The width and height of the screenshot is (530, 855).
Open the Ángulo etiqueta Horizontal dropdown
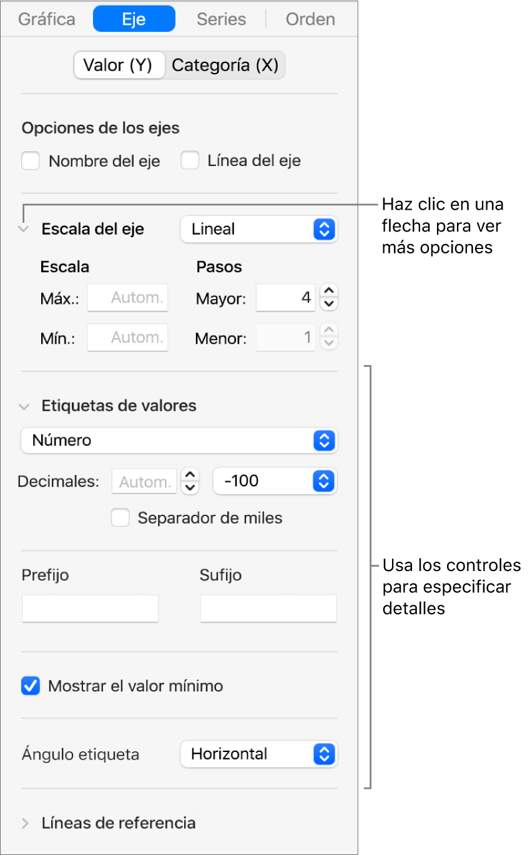[x=258, y=754]
